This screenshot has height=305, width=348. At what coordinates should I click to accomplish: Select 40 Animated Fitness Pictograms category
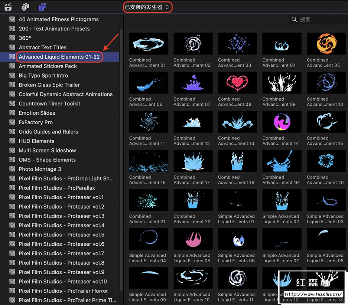pyautogui.click(x=59, y=19)
